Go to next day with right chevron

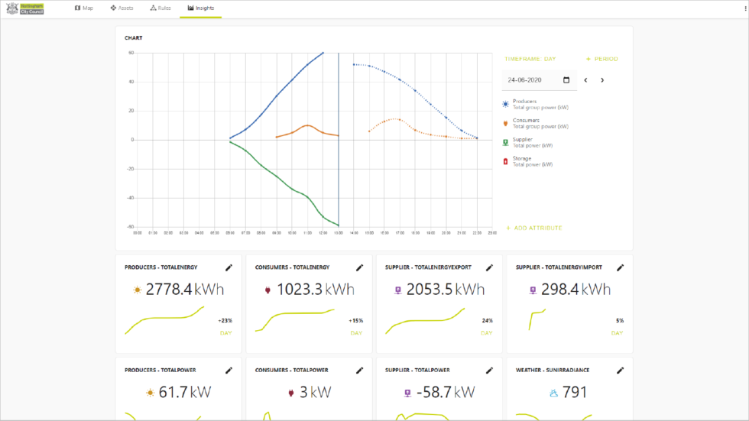602,80
